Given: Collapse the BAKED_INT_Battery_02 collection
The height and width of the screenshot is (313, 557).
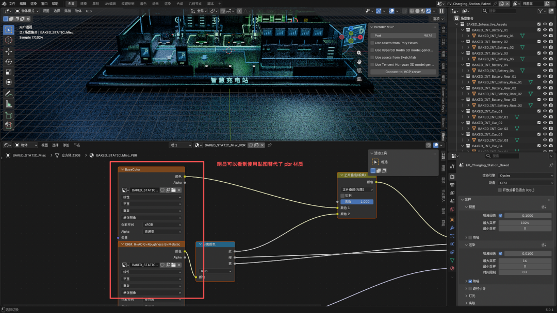Looking at the screenshot, I should 463,42.
